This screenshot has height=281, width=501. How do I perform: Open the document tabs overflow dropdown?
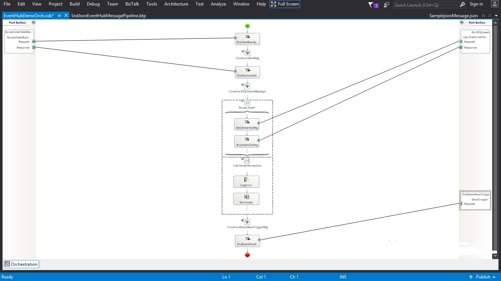coord(496,16)
